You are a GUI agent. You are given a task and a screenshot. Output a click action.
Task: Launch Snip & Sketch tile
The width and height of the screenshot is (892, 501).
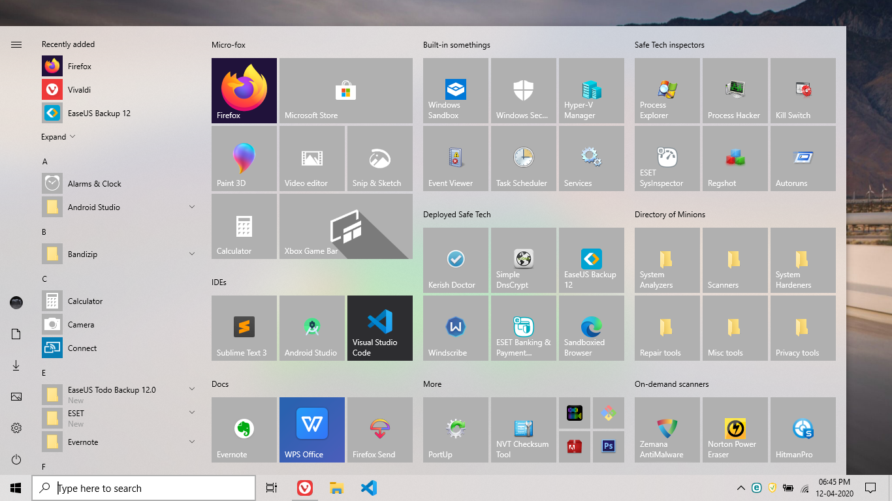pos(380,159)
